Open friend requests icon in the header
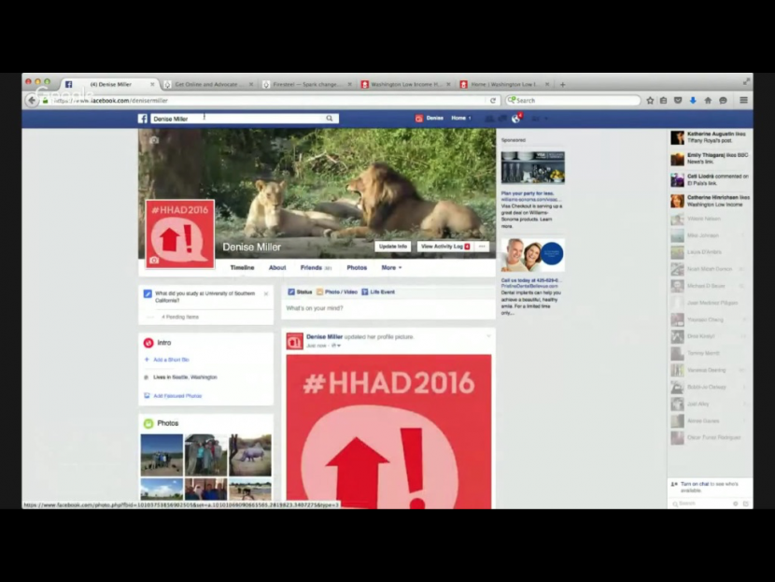The width and height of the screenshot is (775, 582). coord(489,119)
